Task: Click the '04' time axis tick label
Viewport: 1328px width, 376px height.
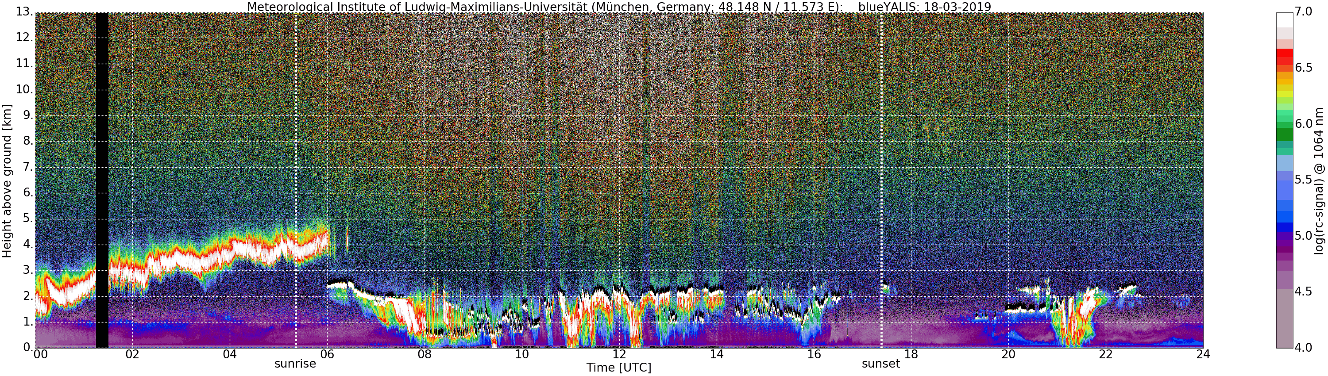Action: click(230, 354)
